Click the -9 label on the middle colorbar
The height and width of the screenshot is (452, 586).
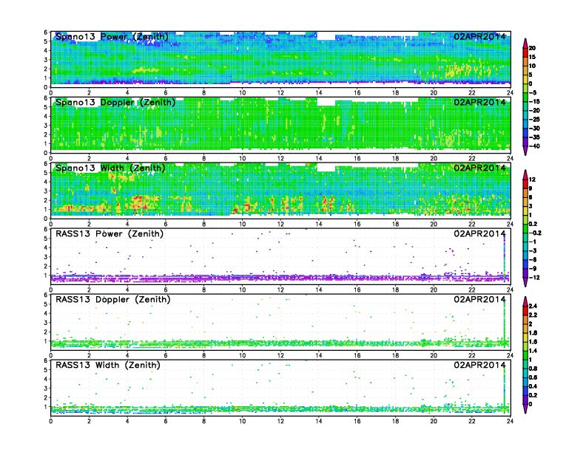pos(533,269)
